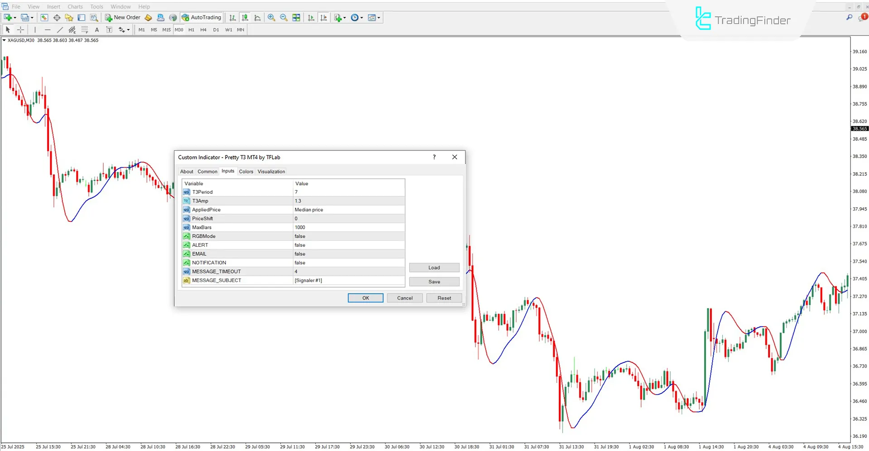
Task: Open the Charts menu
Action: coord(75,7)
